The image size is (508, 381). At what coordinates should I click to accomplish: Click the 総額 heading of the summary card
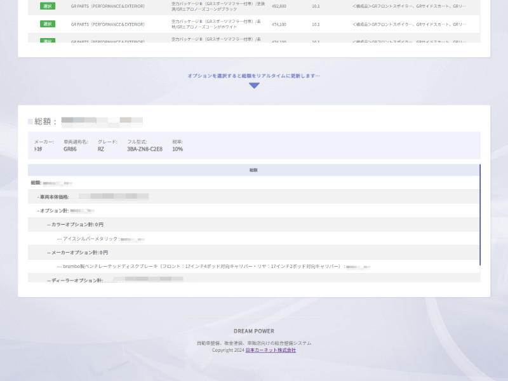click(x=45, y=121)
